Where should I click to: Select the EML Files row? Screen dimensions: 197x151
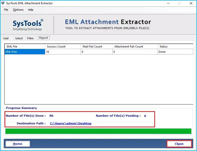pos(25,52)
